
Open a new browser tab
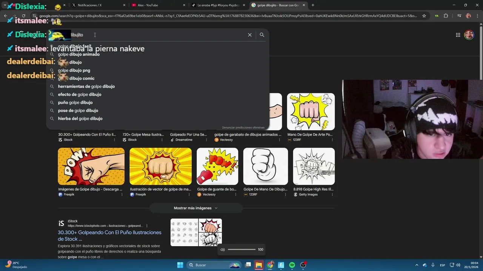click(x=313, y=5)
